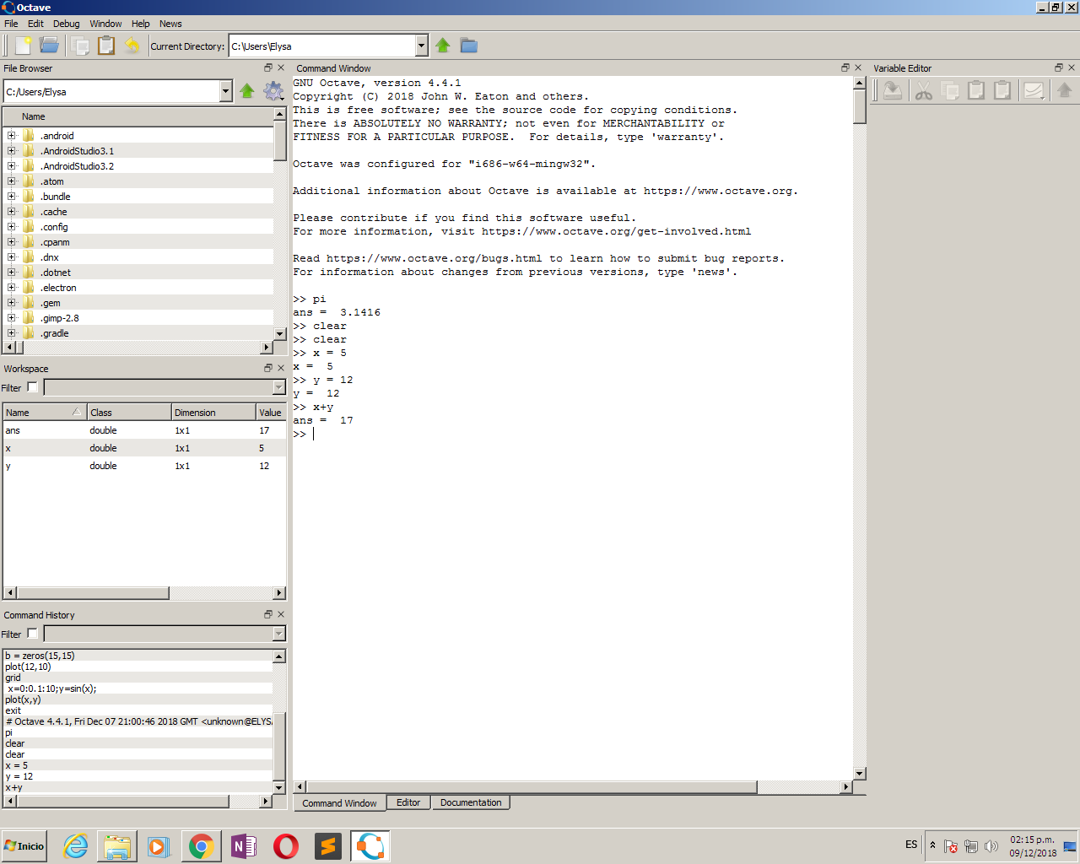Open the Command History filter dropdown

[x=279, y=634]
